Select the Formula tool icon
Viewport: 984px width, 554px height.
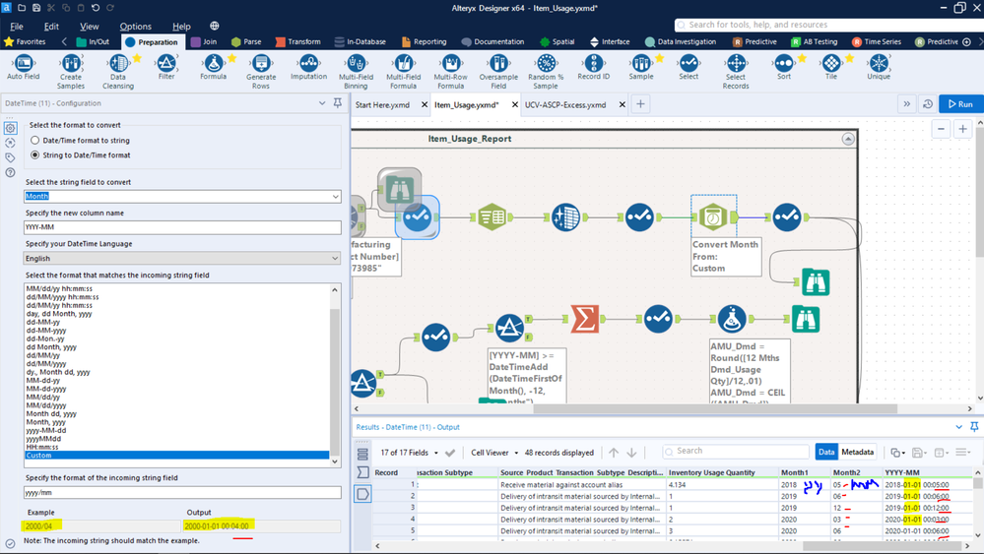[x=213, y=65]
